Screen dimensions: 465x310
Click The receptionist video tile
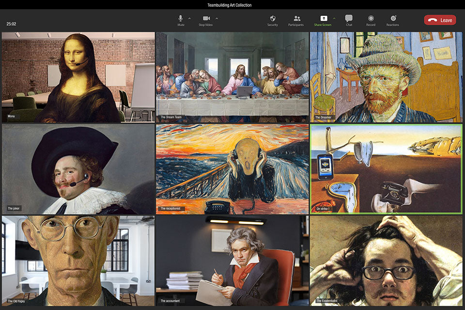point(232,169)
